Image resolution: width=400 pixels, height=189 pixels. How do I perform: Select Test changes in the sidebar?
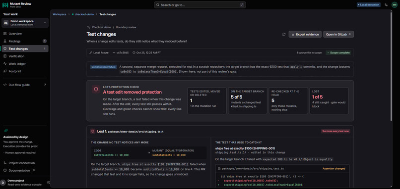click(25, 48)
